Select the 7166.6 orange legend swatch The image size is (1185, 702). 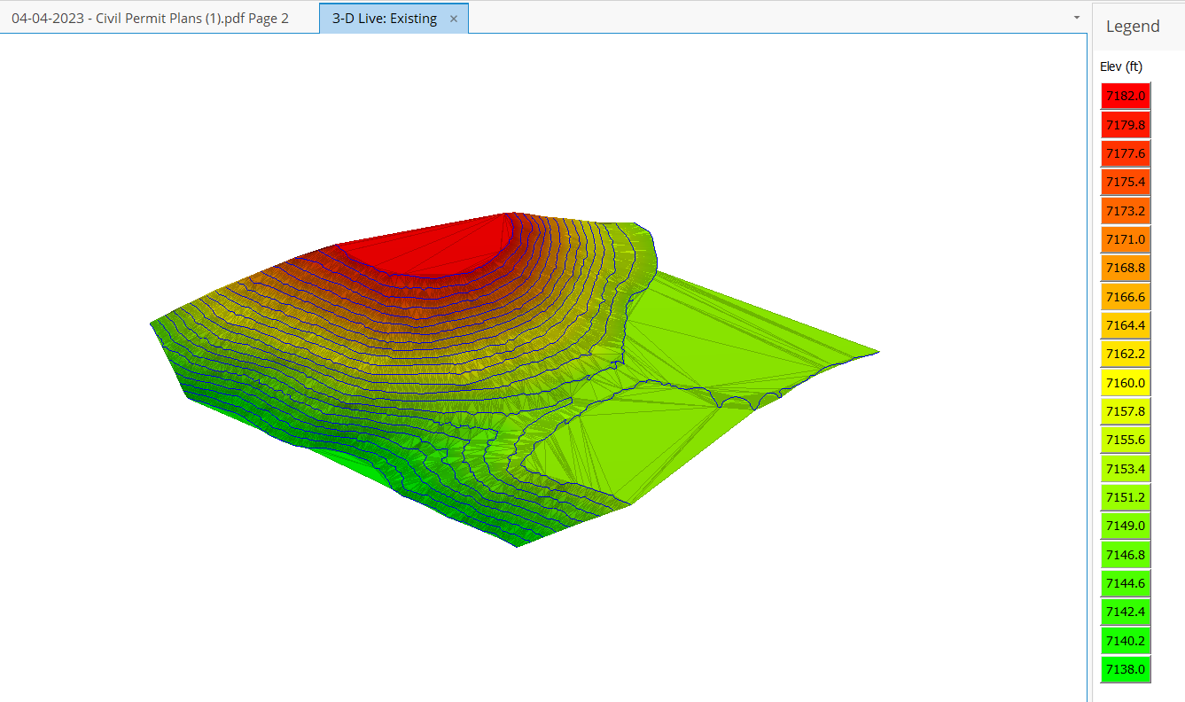[x=1126, y=297]
